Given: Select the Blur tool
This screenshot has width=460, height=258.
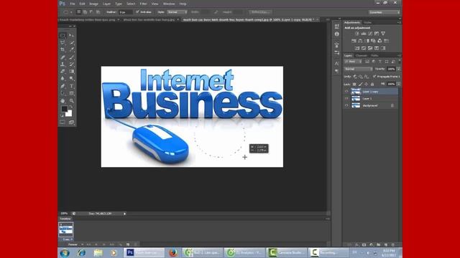Looking at the screenshot, I should pyautogui.click(x=63, y=78).
